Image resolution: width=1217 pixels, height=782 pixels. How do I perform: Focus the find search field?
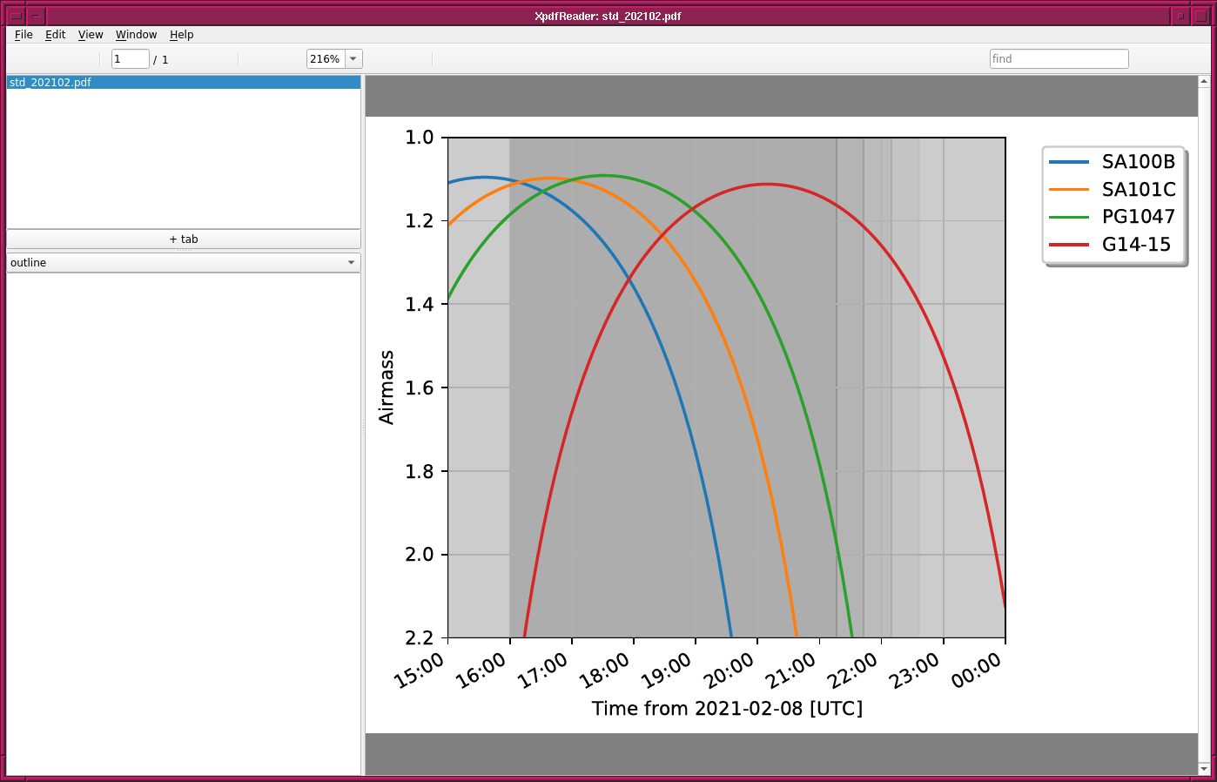point(1059,59)
